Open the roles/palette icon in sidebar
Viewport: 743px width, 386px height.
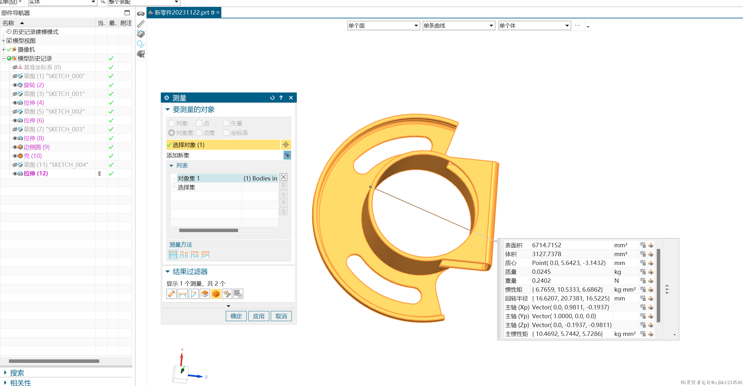point(141,34)
